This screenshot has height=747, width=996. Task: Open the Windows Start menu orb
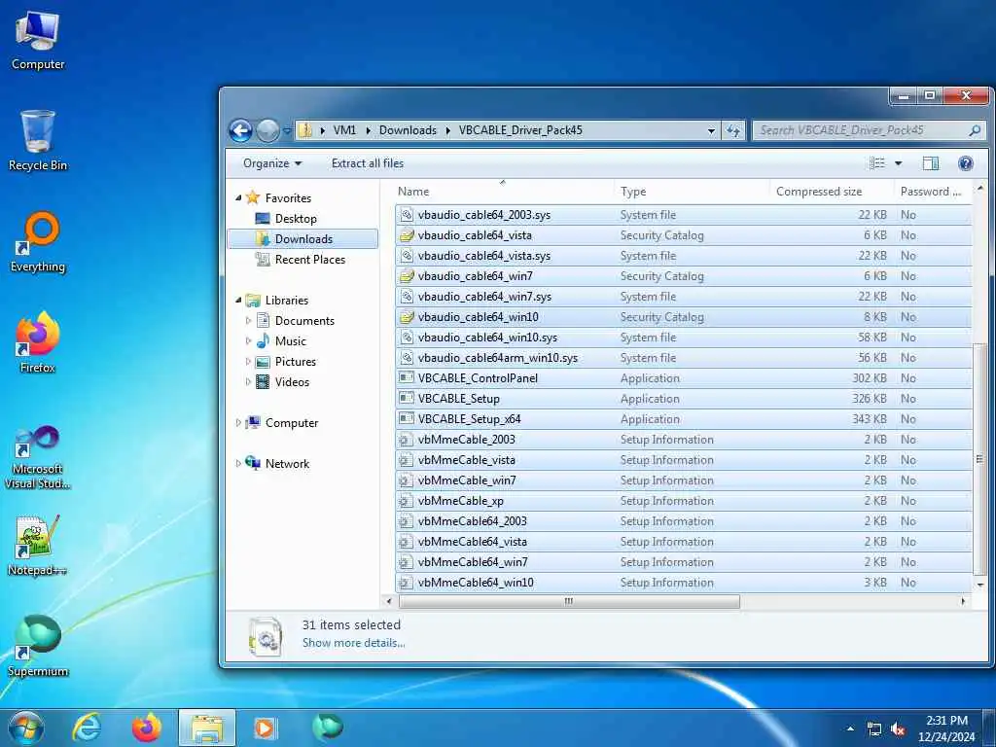point(26,728)
